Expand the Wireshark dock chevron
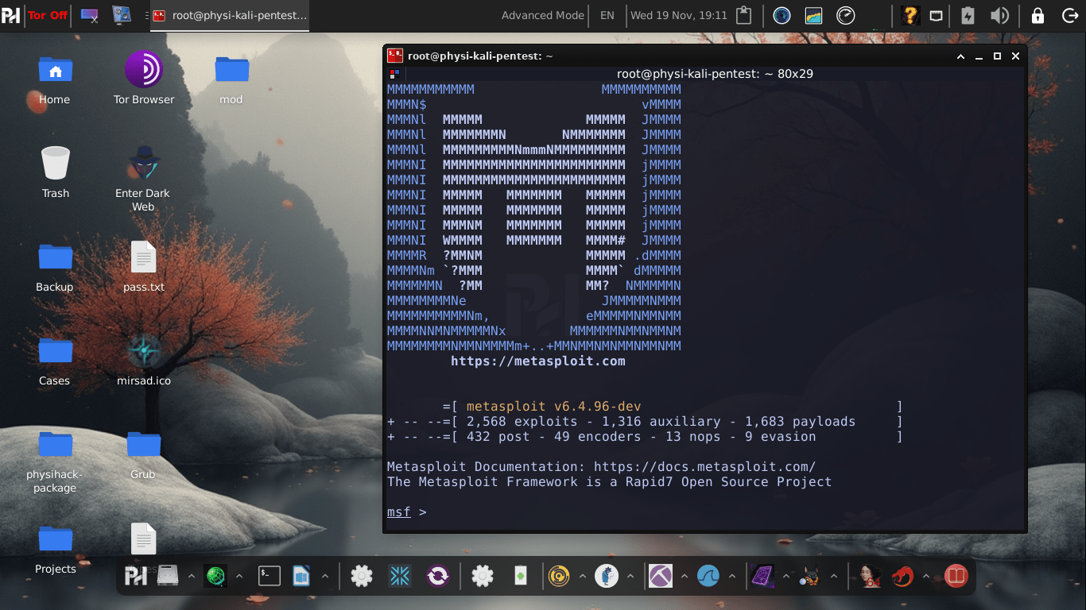1086x610 pixels. coord(732,576)
